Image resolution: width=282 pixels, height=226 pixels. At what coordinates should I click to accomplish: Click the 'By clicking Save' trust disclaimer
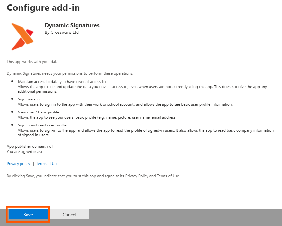point(93,176)
